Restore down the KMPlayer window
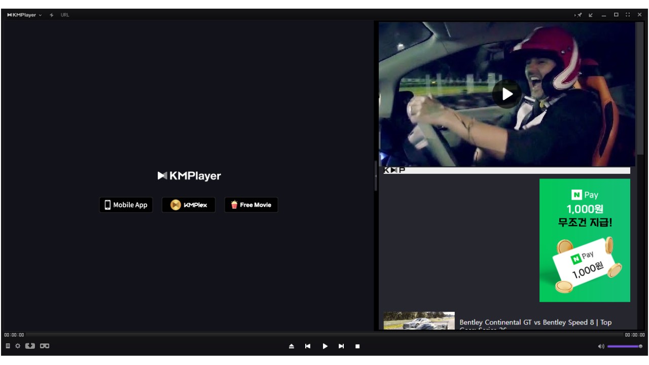 tap(616, 15)
